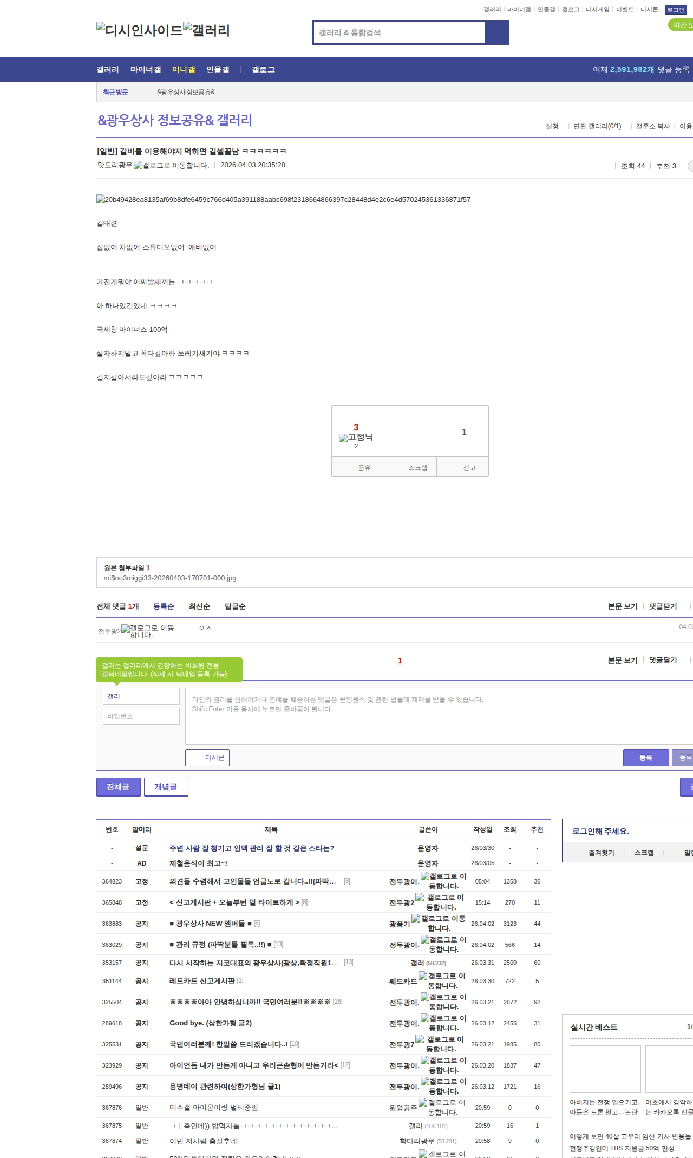Expand the 연관 갤러리(0/1) list
693x1158 pixels.
tap(597, 126)
